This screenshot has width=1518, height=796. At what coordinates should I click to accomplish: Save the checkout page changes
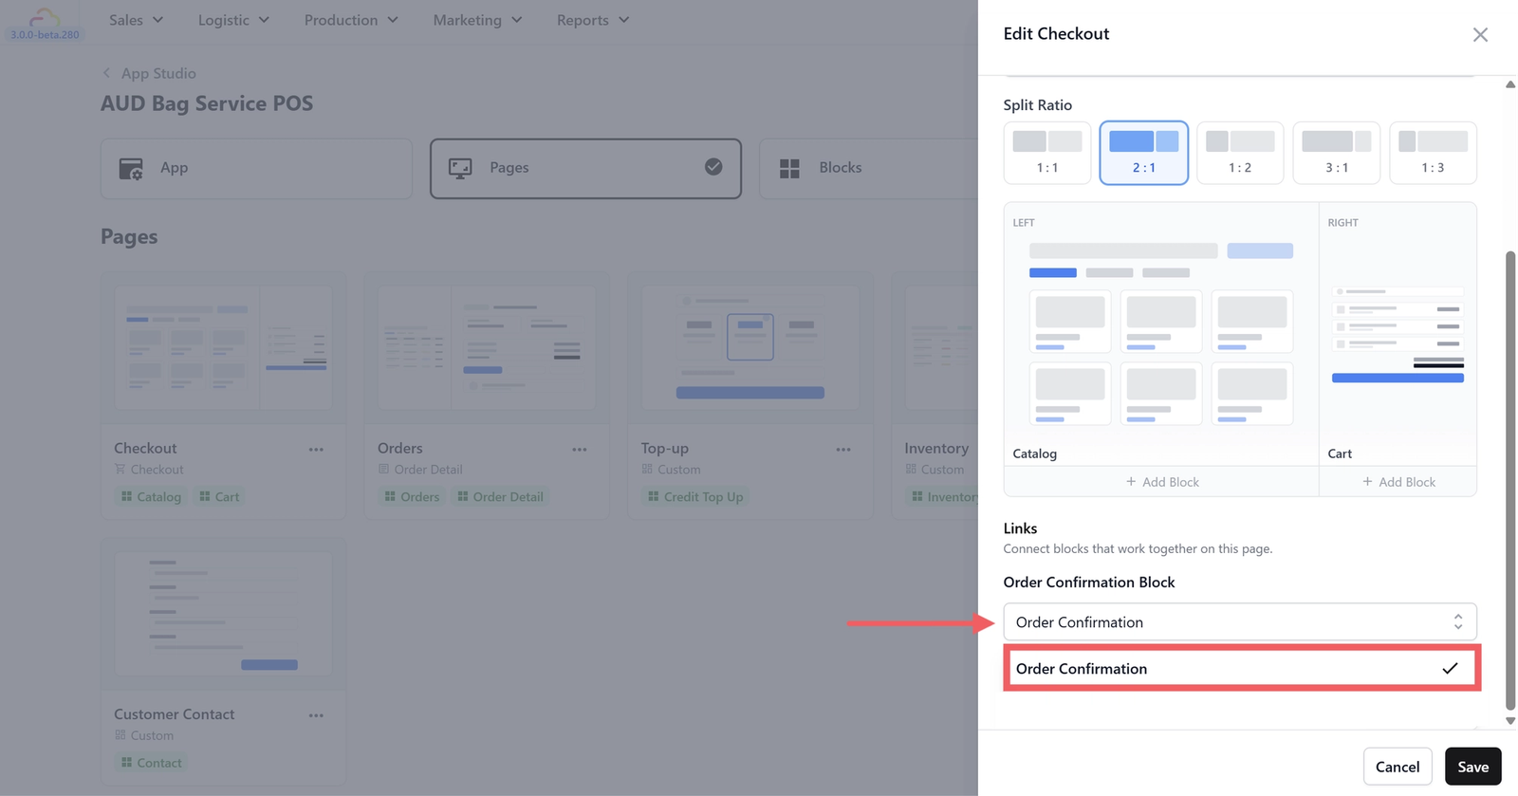coord(1472,767)
